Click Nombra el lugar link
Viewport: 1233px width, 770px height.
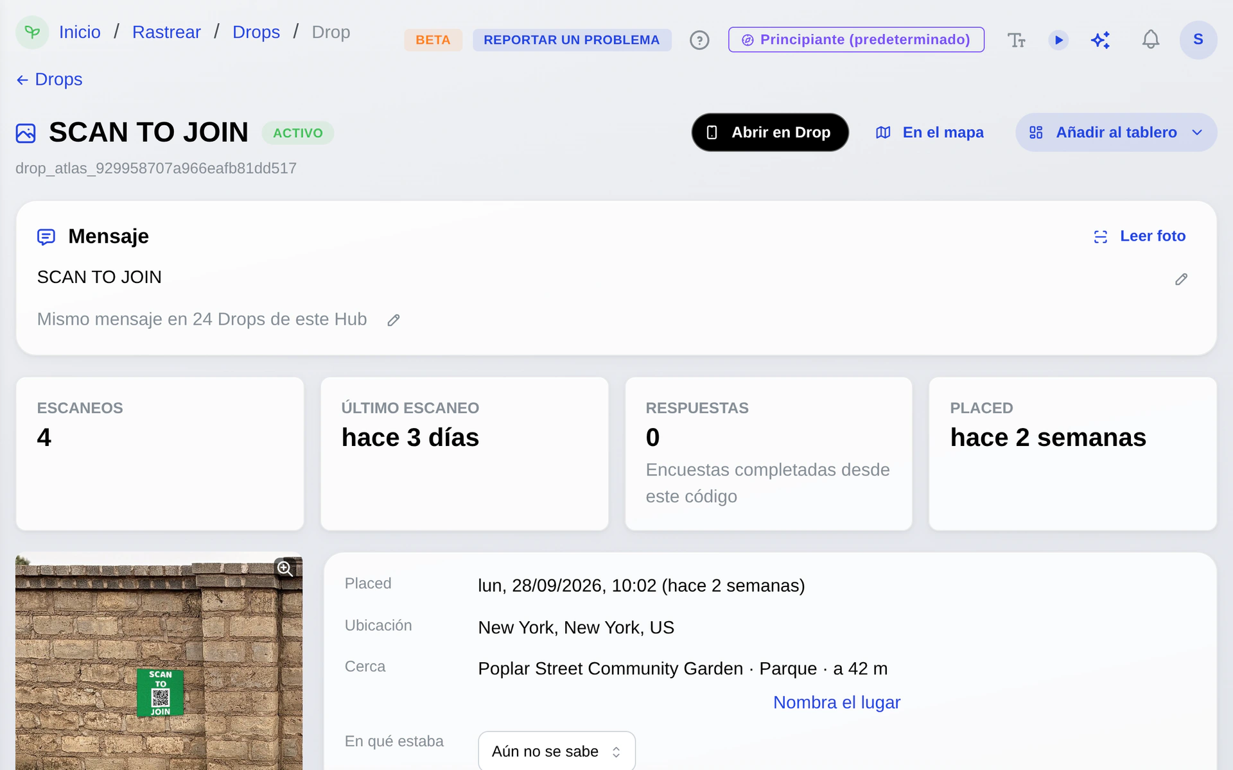tap(837, 703)
